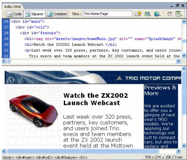Click the div id="feature" code line
The image size is (187, 160).
tap(40, 33)
